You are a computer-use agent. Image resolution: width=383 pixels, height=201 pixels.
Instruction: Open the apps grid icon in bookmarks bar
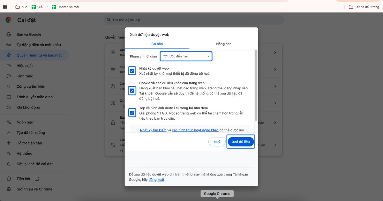(5, 7)
